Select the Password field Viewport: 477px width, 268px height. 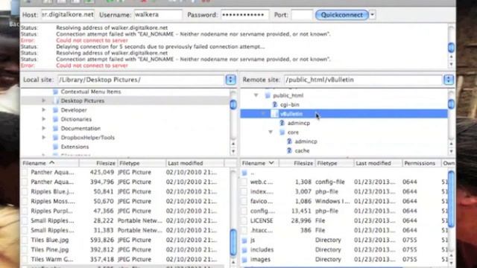244,15
